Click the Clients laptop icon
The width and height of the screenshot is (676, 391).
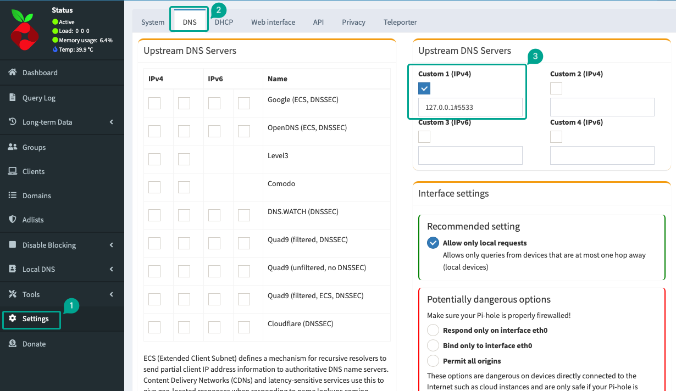point(13,171)
